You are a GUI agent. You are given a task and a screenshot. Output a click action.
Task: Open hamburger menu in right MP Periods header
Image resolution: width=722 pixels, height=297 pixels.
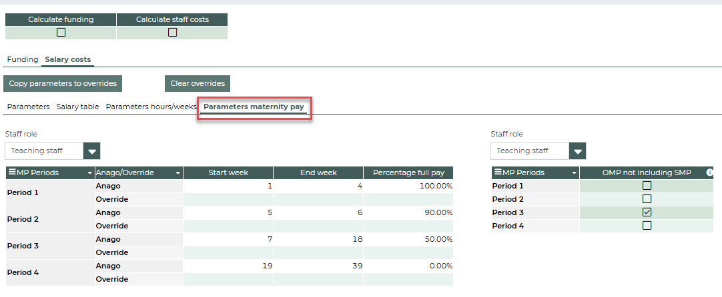point(498,172)
